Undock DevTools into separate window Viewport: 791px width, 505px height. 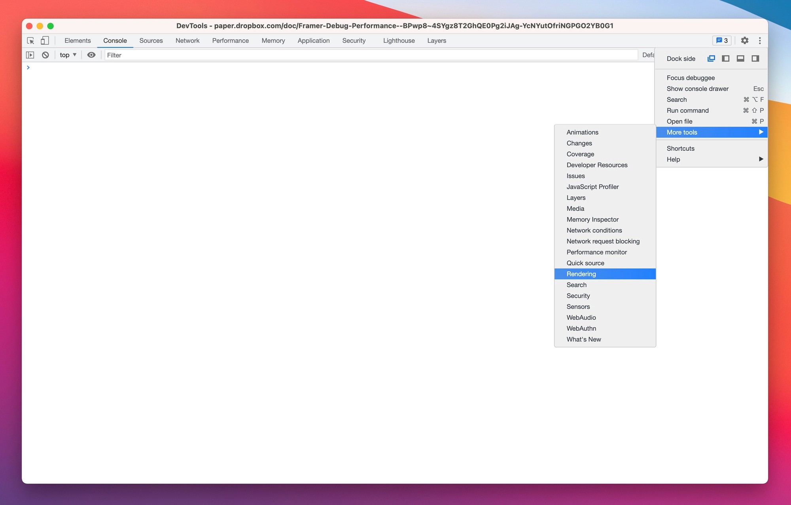click(x=711, y=59)
